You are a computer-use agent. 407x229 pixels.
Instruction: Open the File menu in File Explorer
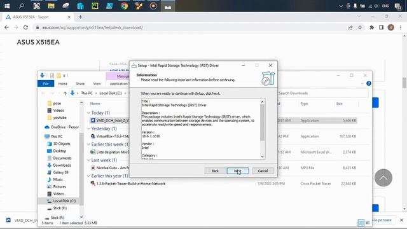pos(46,83)
